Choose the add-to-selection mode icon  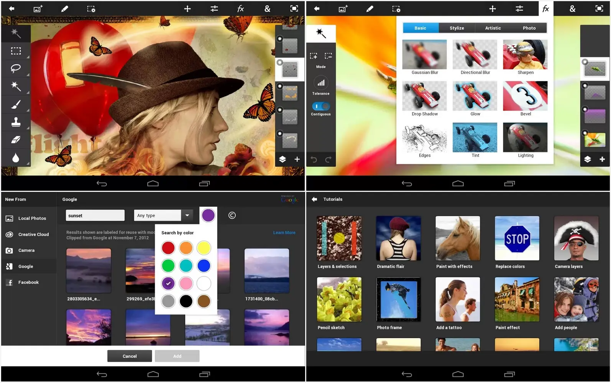pyautogui.click(x=314, y=56)
